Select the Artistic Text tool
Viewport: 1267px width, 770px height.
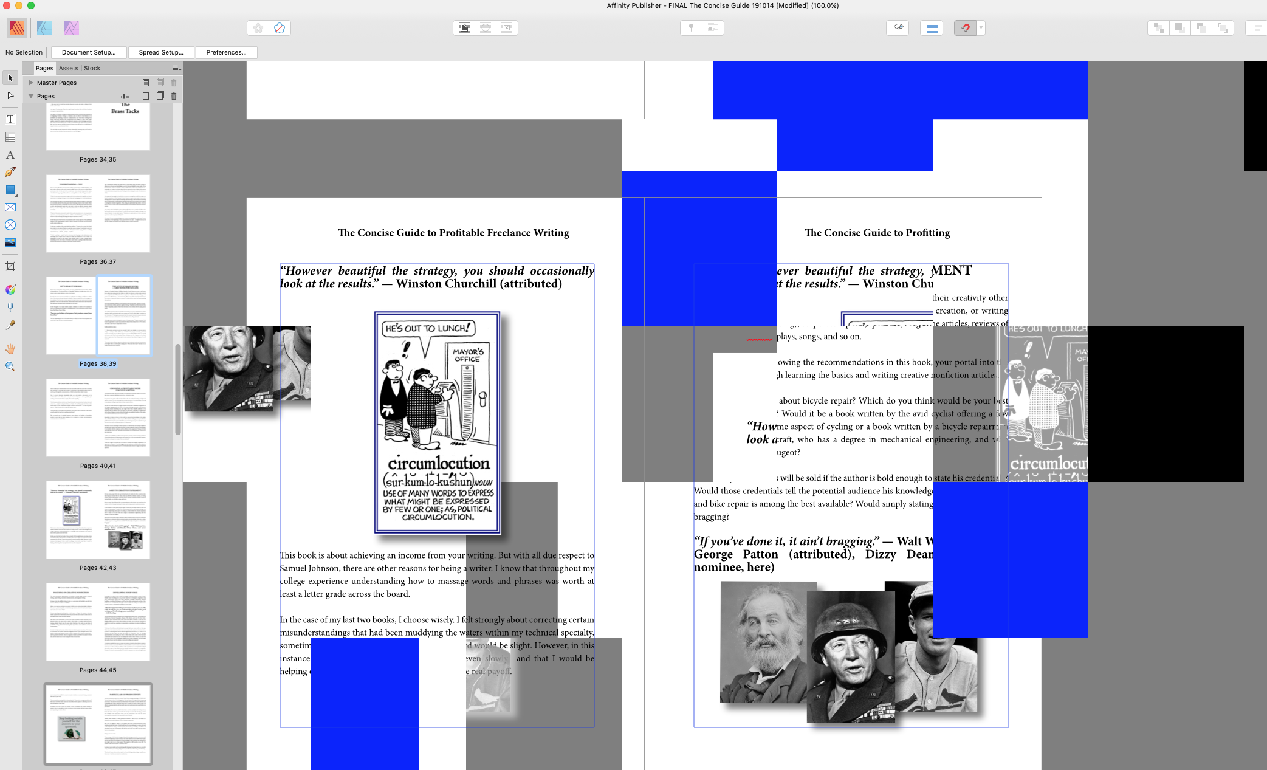click(10, 155)
